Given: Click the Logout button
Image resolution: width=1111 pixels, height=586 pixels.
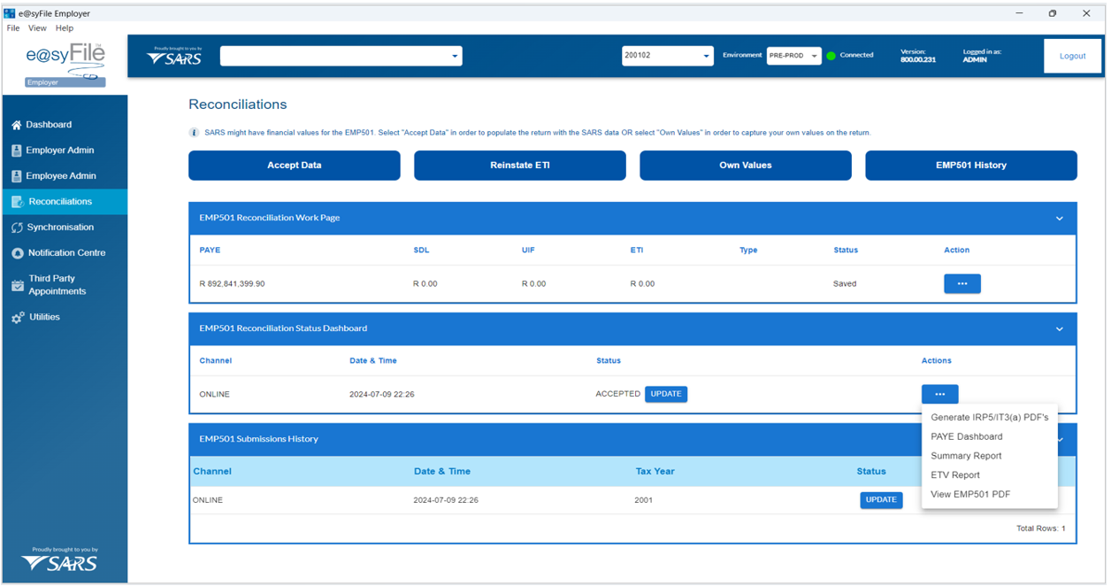Looking at the screenshot, I should click(x=1072, y=56).
